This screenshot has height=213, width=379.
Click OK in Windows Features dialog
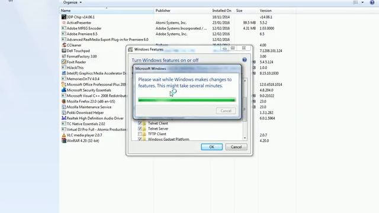coord(212,147)
